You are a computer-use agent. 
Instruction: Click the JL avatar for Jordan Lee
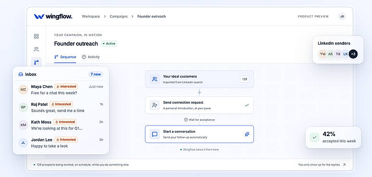tap(23, 143)
